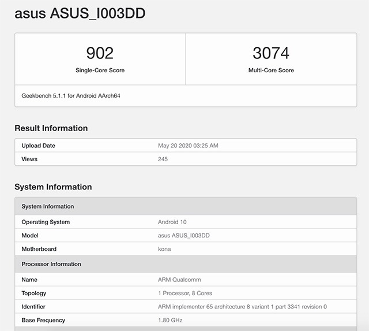
Task: Select the Motherboard value kona
Action: point(164,249)
